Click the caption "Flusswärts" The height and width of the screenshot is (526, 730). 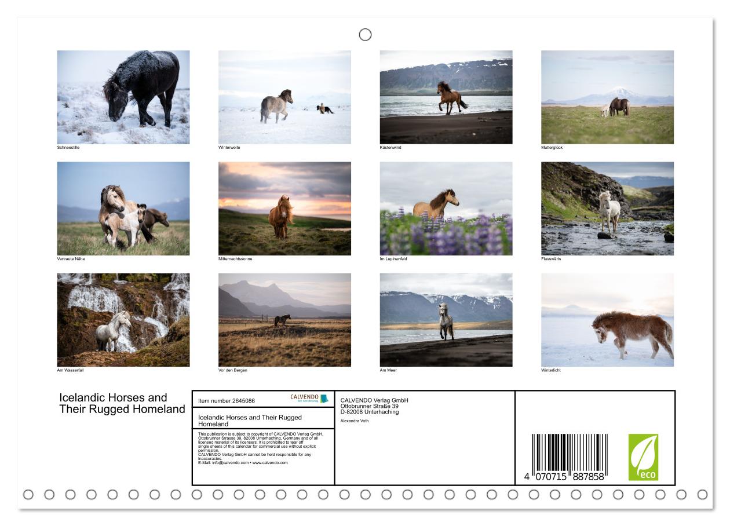(x=551, y=259)
